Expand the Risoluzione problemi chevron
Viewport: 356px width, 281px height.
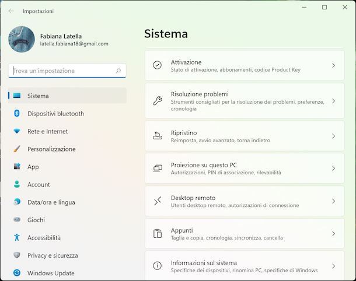(333, 101)
